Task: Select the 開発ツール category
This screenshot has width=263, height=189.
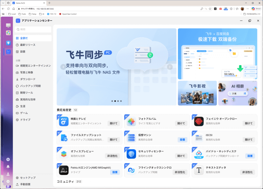Action: point(33,93)
